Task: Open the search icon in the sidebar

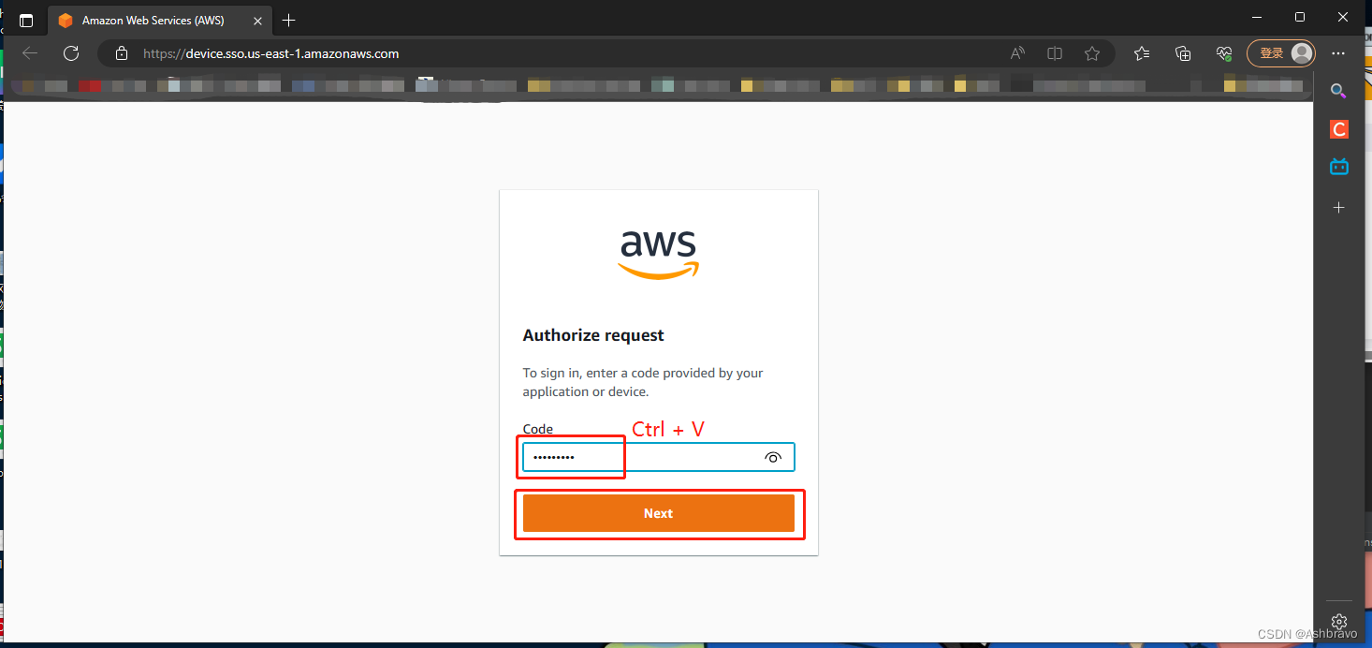Action: [x=1338, y=91]
